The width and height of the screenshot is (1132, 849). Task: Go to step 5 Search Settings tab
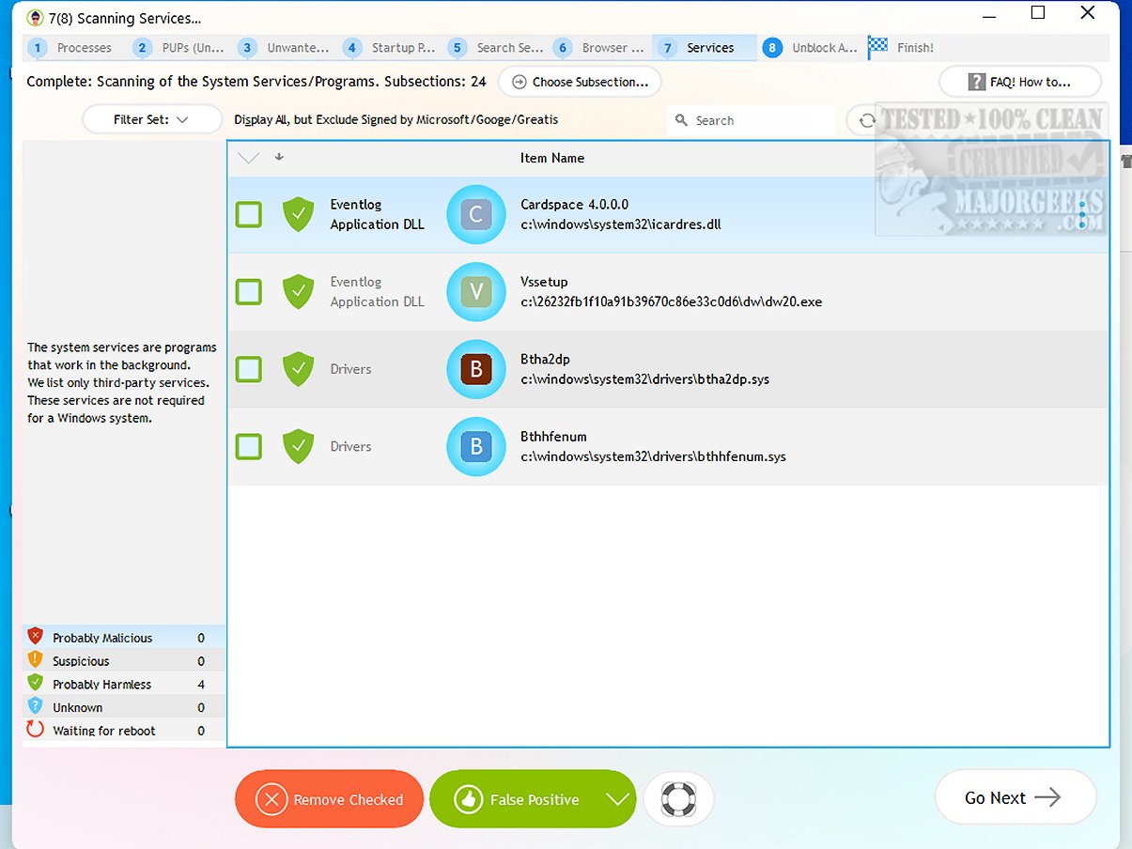[496, 47]
